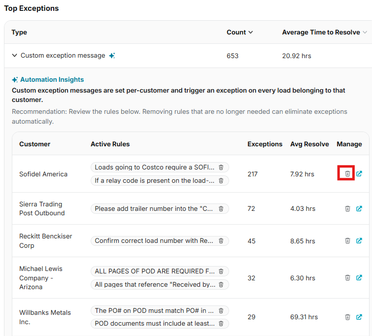The width and height of the screenshot is (372, 336).
Task: Delete all rules for Sofidel America
Action: pyautogui.click(x=347, y=174)
